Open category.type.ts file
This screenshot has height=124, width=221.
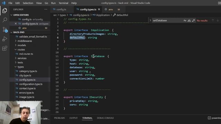point(28,71)
